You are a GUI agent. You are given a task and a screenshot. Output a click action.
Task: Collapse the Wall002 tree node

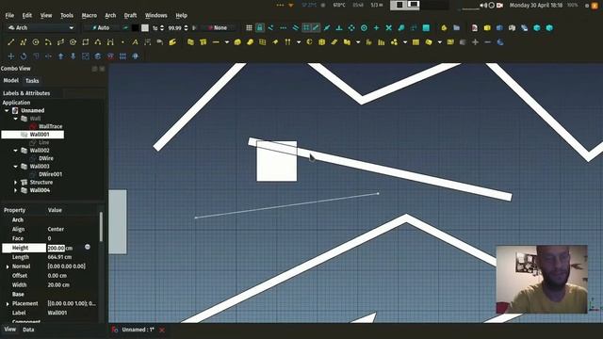tap(15, 151)
